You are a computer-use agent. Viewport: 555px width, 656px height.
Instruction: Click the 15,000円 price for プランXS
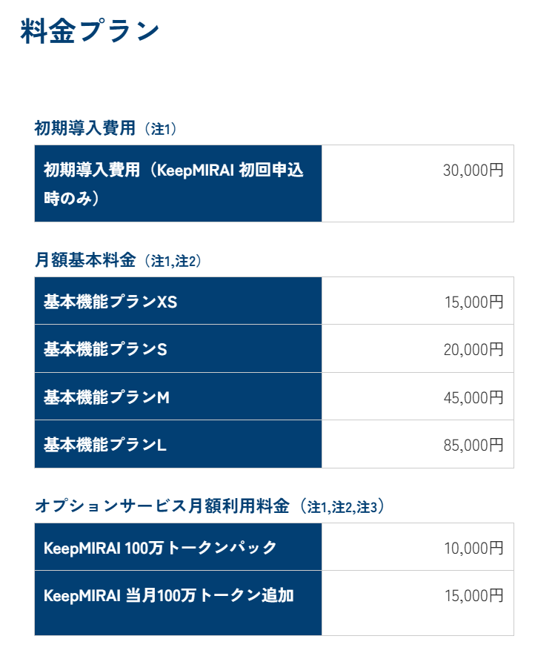(x=473, y=302)
